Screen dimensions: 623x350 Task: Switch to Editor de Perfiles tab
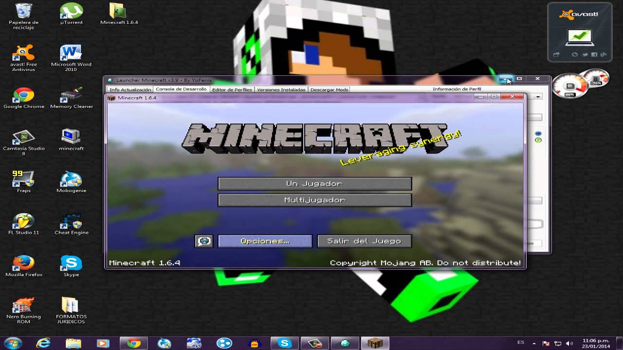pos(232,89)
